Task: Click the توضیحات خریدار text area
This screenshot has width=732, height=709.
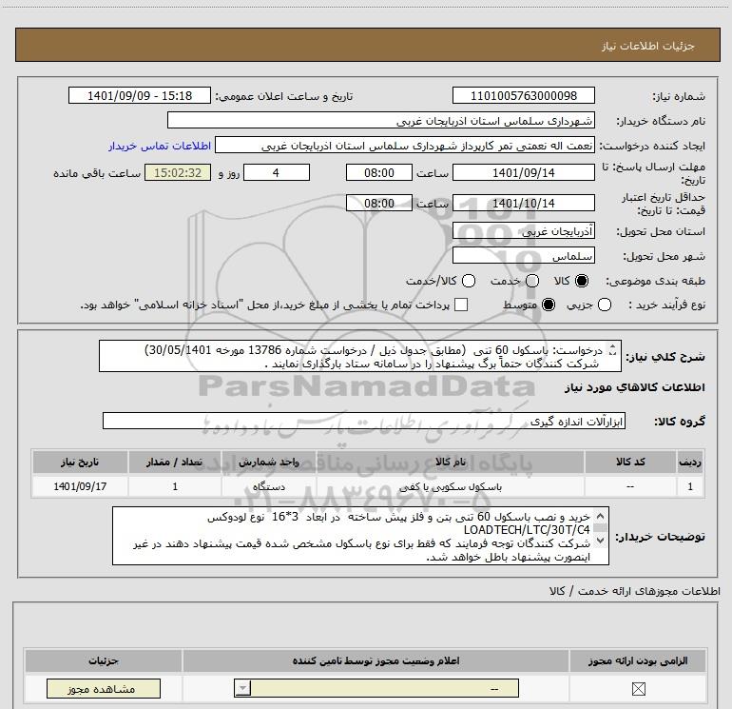Action: [x=360, y=536]
